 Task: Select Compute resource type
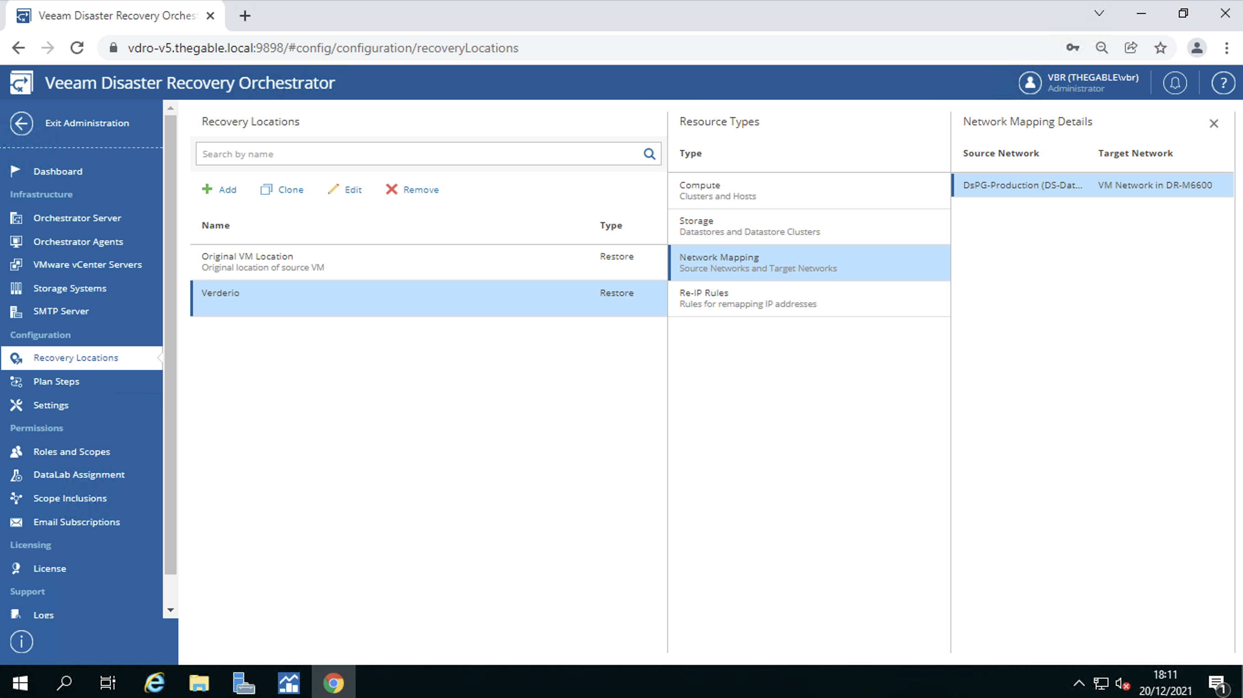pyautogui.click(x=809, y=190)
